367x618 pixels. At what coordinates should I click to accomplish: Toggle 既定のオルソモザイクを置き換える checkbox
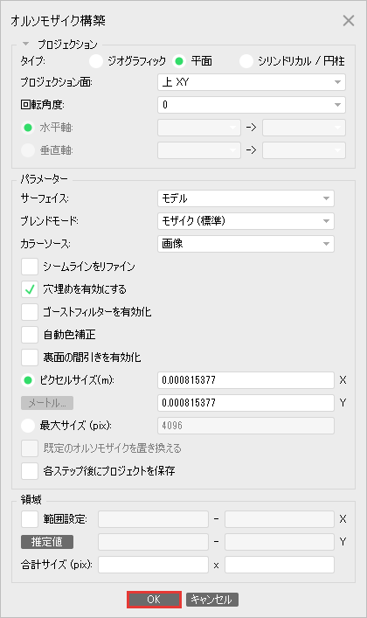[30, 448]
